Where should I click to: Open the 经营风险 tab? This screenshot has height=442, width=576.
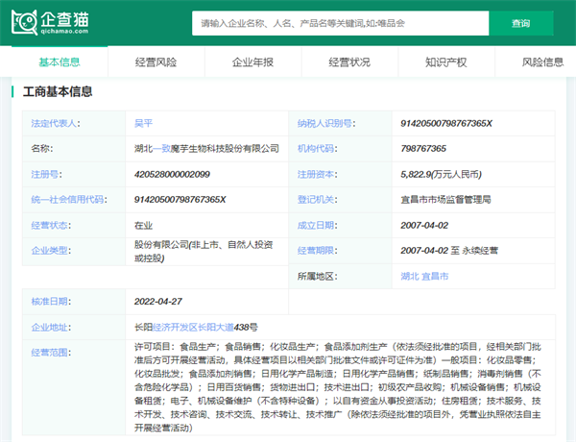click(156, 62)
